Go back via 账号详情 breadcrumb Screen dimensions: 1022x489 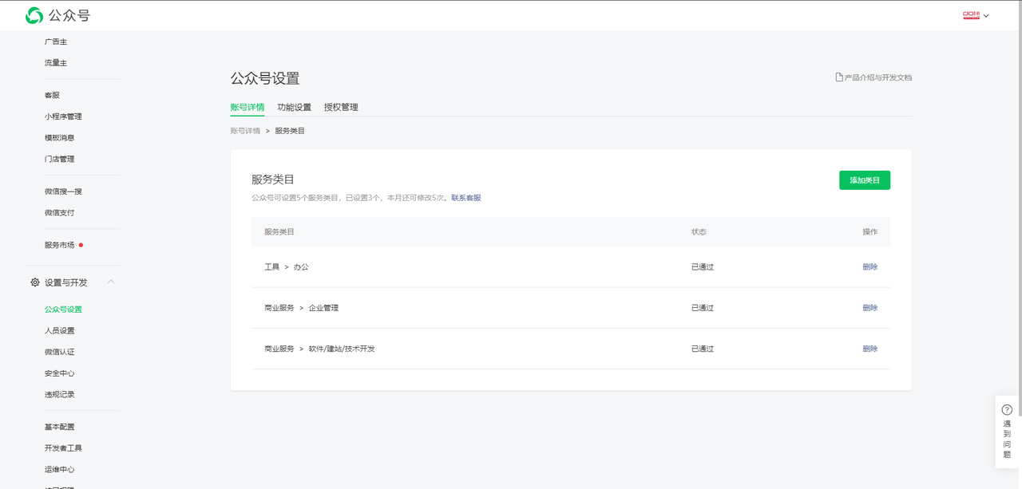point(245,131)
